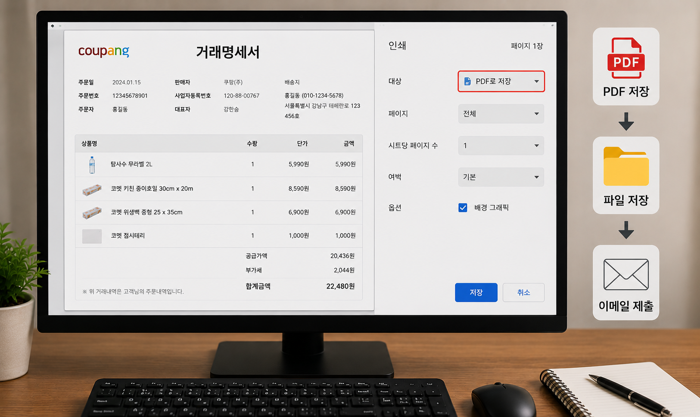Click the 금액 value 5,990원 for 탐사수

click(x=345, y=164)
